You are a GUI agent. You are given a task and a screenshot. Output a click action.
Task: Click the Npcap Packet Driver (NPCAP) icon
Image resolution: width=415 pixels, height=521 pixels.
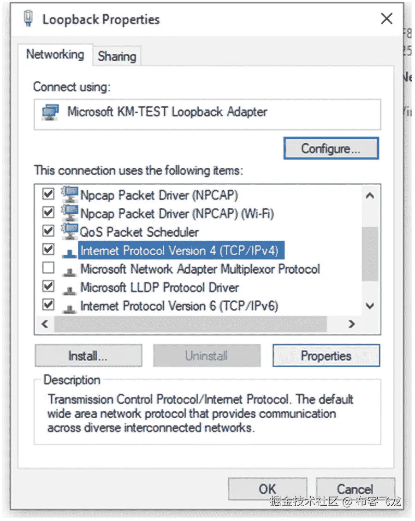(70, 195)
